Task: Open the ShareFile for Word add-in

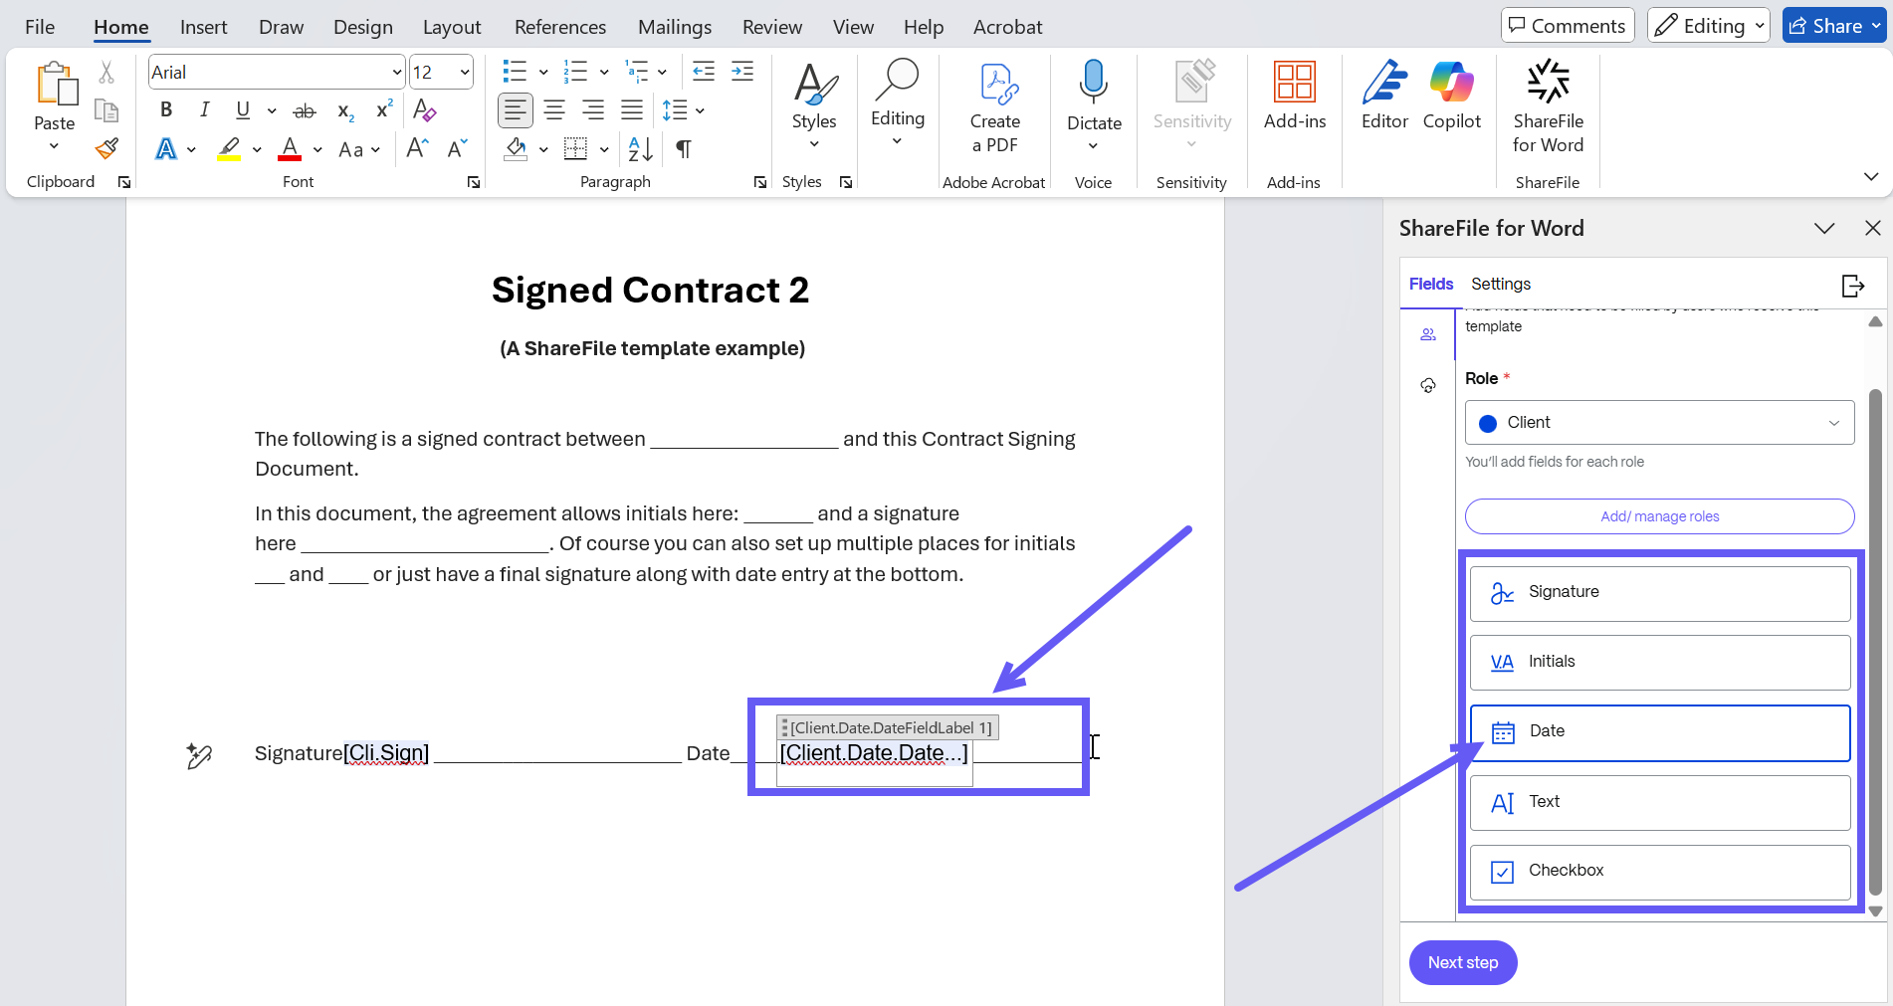Action: tap(1548, 105)
